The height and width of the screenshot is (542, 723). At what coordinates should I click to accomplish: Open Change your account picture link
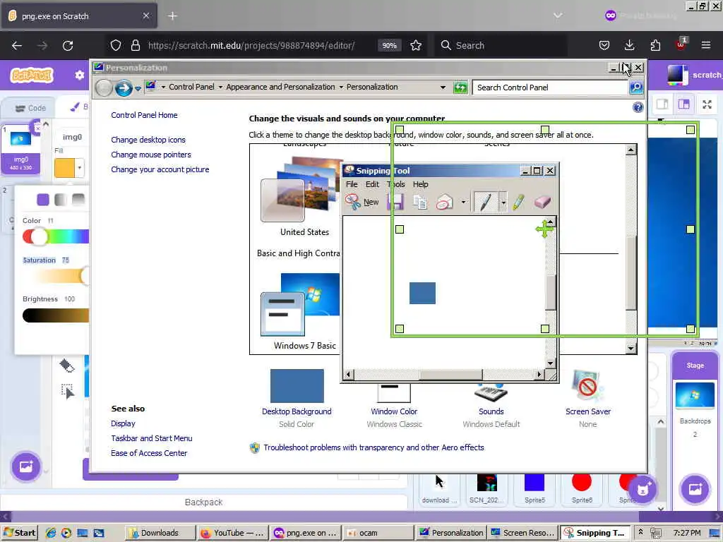[x=160, y=169]
